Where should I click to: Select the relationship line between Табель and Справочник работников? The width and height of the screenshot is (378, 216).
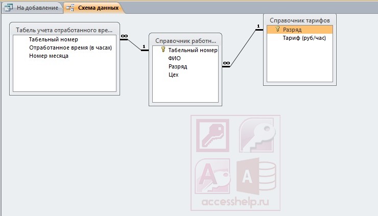coord(134,44)
